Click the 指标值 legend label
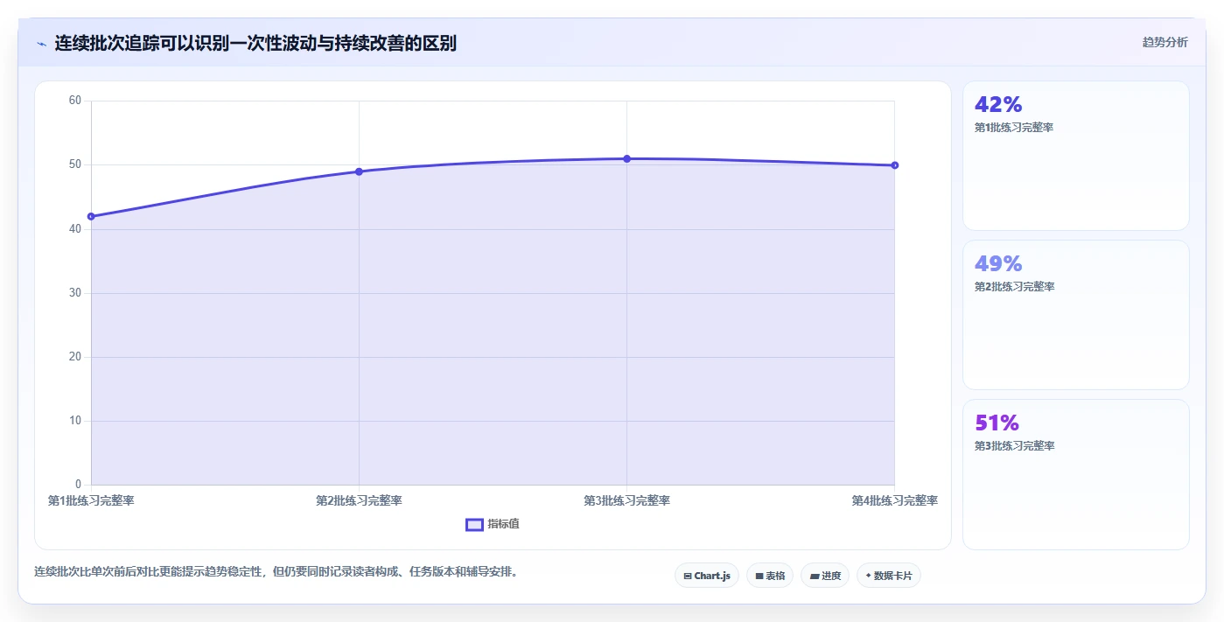This screenshot has width=1224, height=622. pyautogui.click(x=503, y=524)
